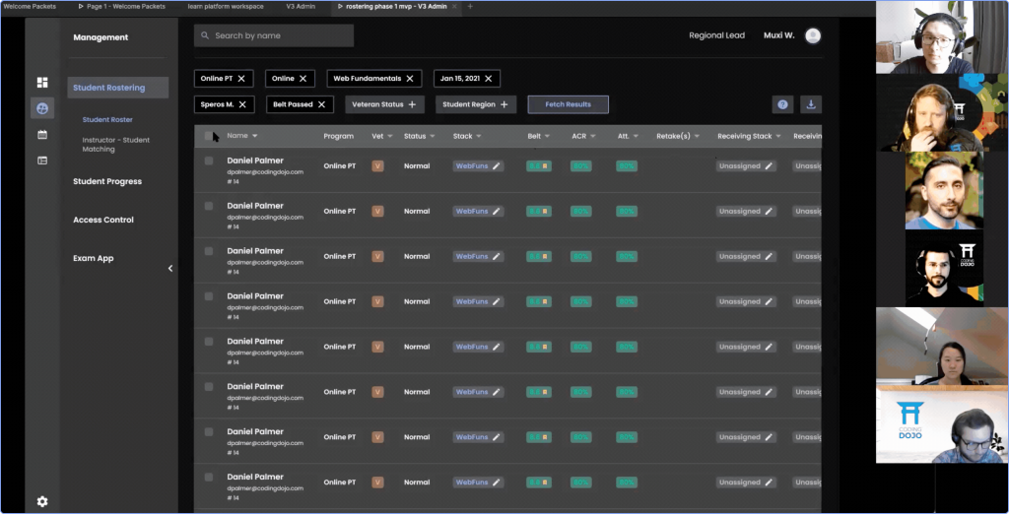Click the download roster icon
The width and height of the screenshot is (1009, 514).
click(x=811, y=104)
